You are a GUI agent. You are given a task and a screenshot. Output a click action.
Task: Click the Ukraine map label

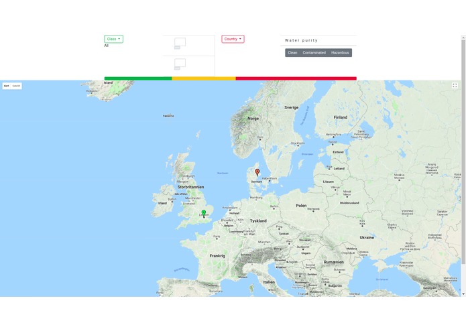(x=367, y=238)
